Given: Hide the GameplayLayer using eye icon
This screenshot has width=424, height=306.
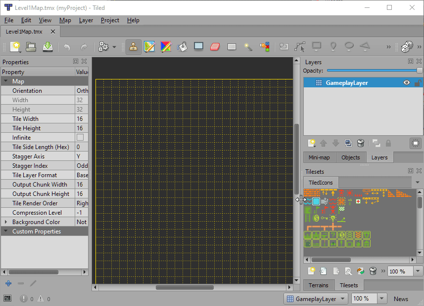Looking at the screenshot, I should pos(407,83).
